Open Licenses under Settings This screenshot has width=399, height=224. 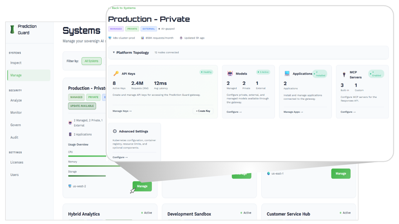coord(17,162)
